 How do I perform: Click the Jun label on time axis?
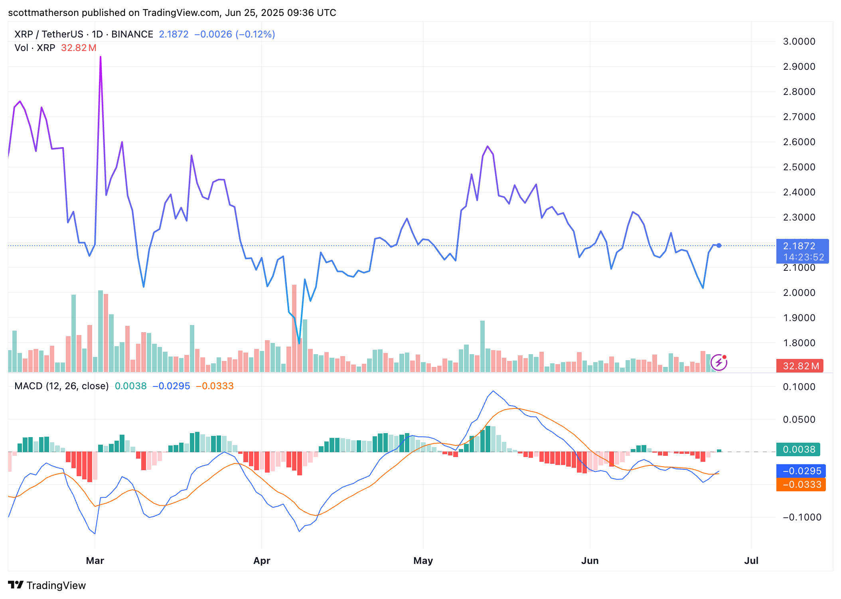tap(590, 561)
